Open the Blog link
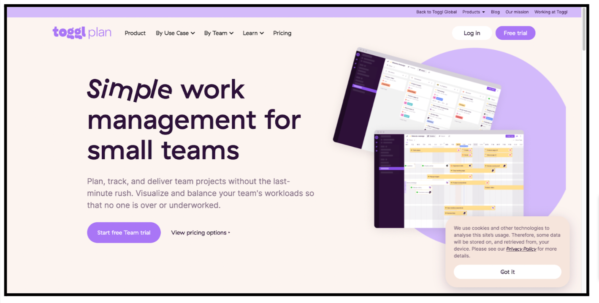Viewport: 599px width, 303px height. pos(495,12)
